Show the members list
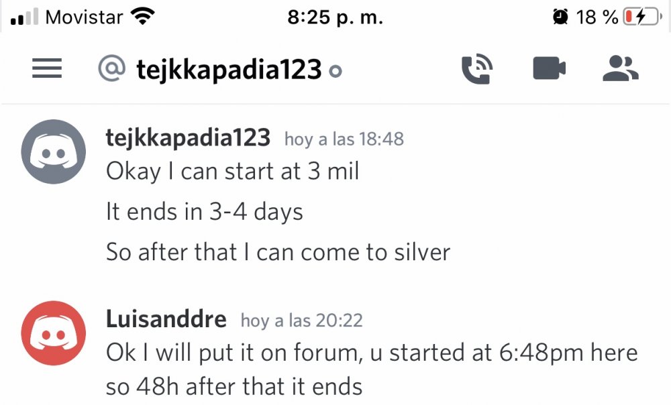671x405 pixels. pyautogui.click(x=621, y=68)
